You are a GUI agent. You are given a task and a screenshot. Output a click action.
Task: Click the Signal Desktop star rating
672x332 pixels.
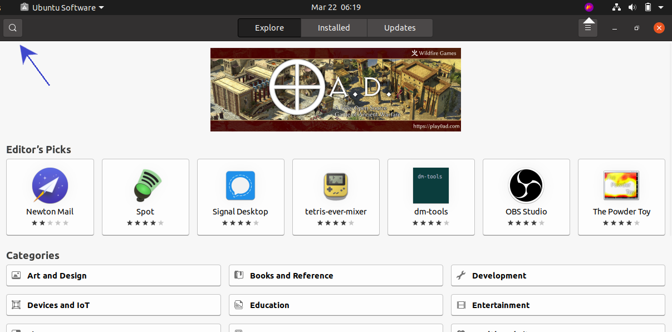(x=241, y=223)
